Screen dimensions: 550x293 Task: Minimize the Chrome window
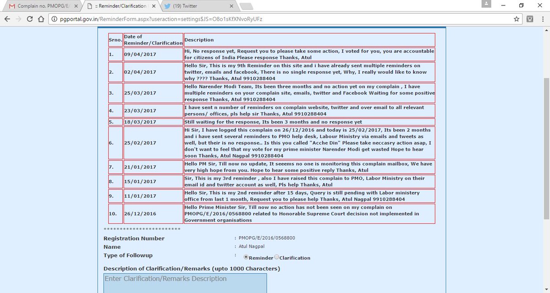[504, 5]
